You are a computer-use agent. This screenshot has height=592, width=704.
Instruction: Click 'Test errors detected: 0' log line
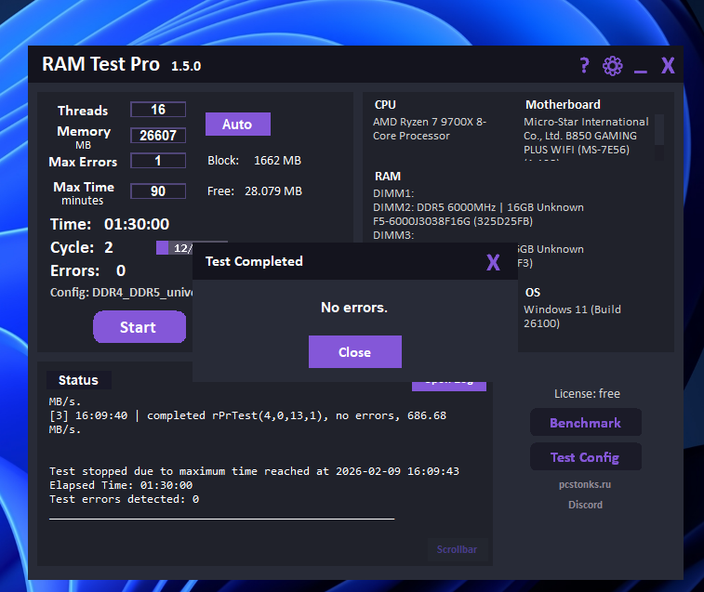tap(124, 499)
